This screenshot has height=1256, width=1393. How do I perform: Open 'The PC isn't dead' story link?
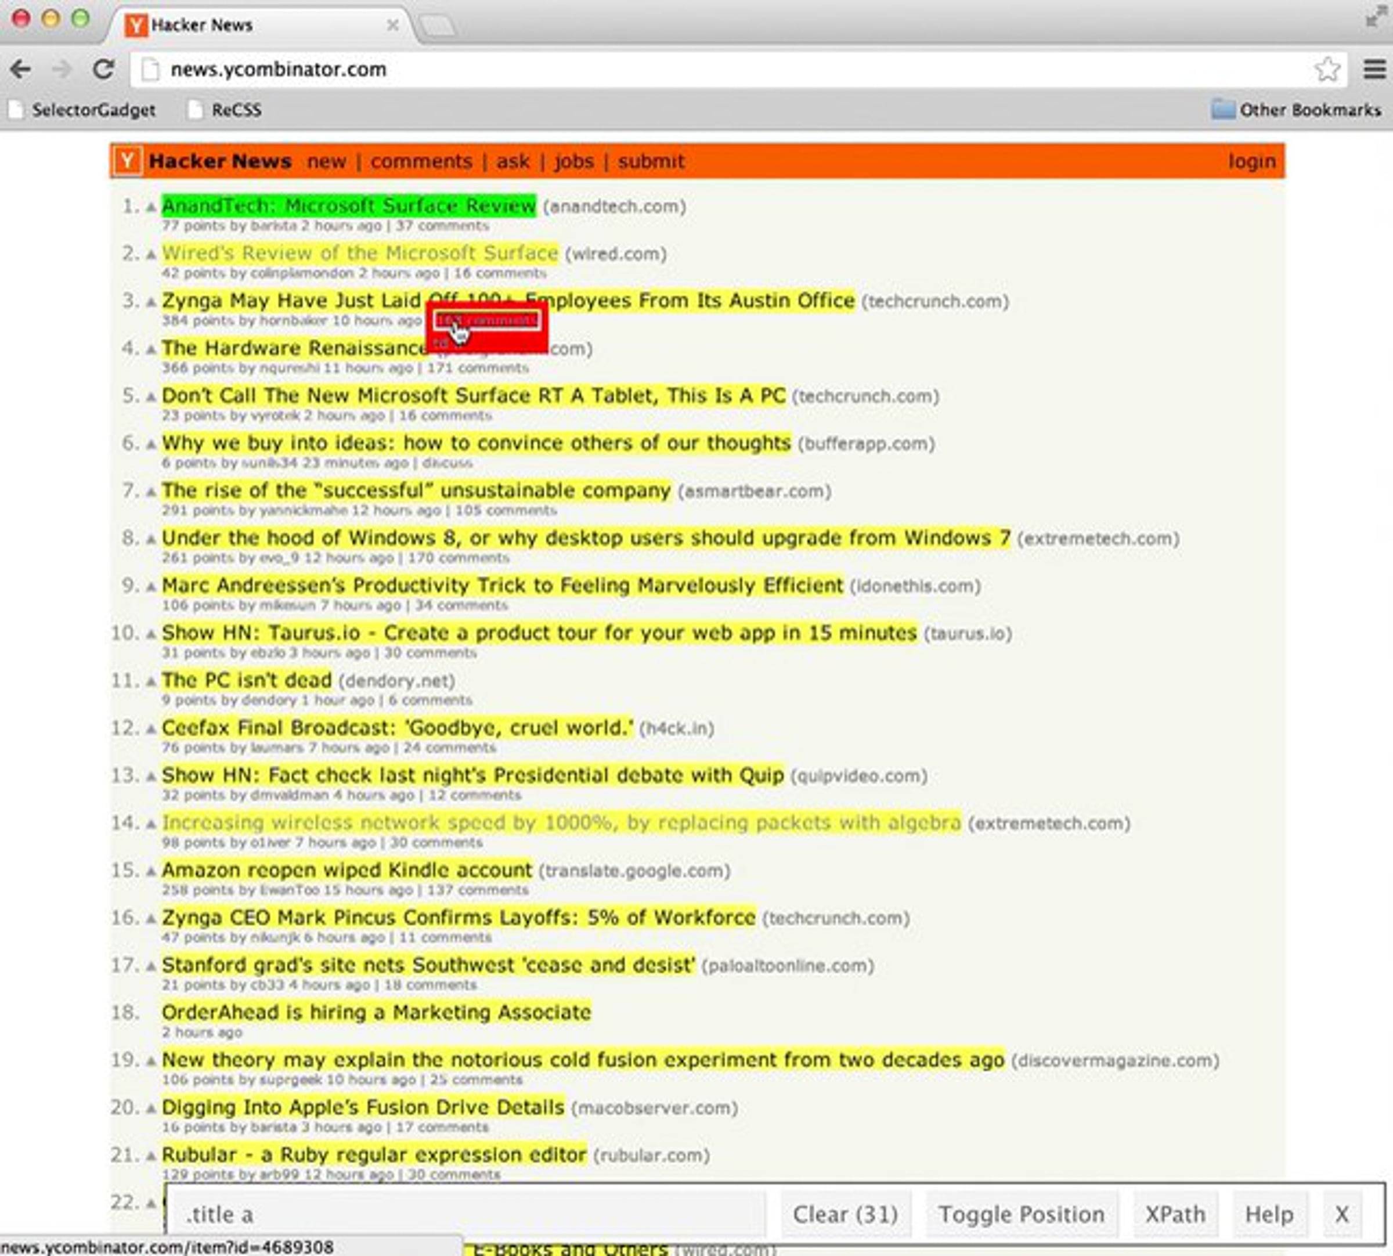[x=246, y=680]
